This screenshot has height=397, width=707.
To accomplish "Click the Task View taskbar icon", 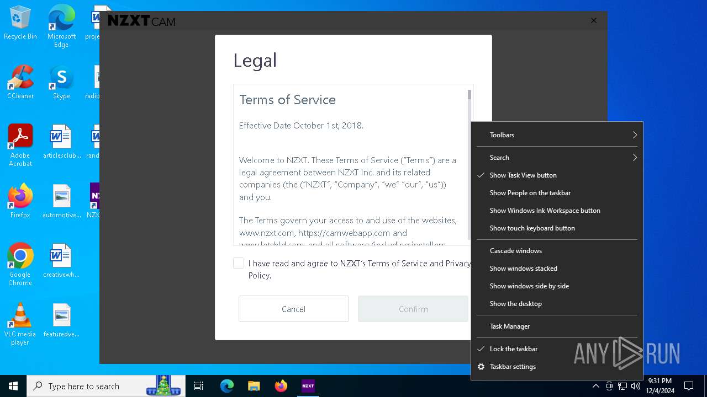I will (x=199, y=386).
